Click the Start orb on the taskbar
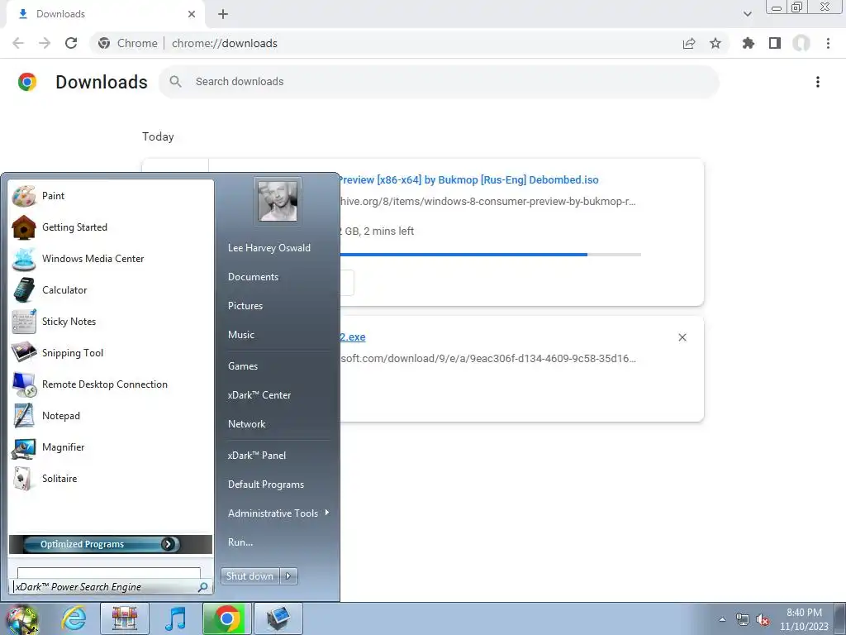 coord(21,618)
